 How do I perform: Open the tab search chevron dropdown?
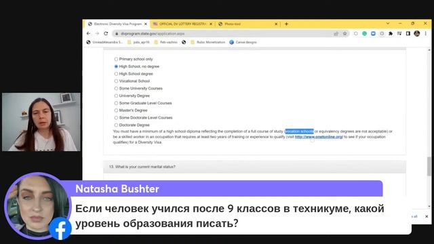click(388, 24)
